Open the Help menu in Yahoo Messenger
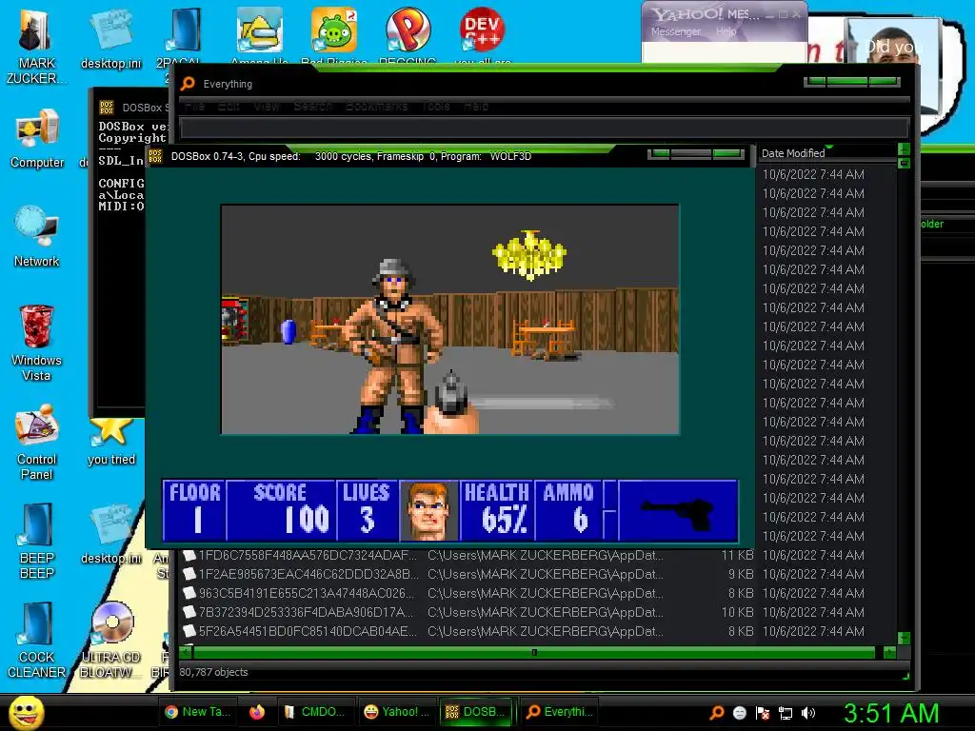 click(x=726, y=31)
